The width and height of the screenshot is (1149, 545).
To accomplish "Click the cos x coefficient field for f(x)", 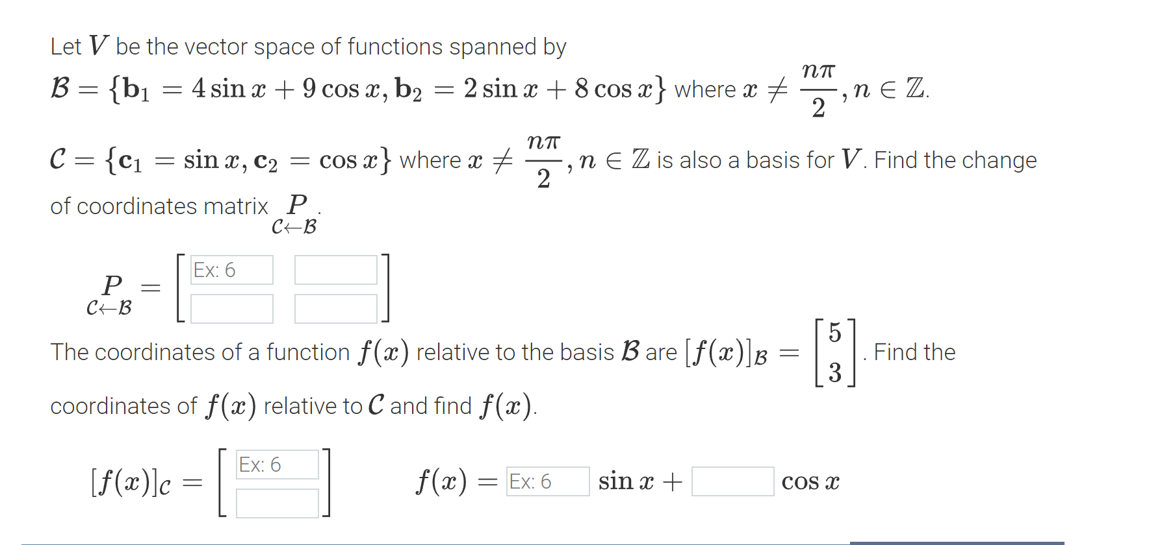I will pos(732,481).
